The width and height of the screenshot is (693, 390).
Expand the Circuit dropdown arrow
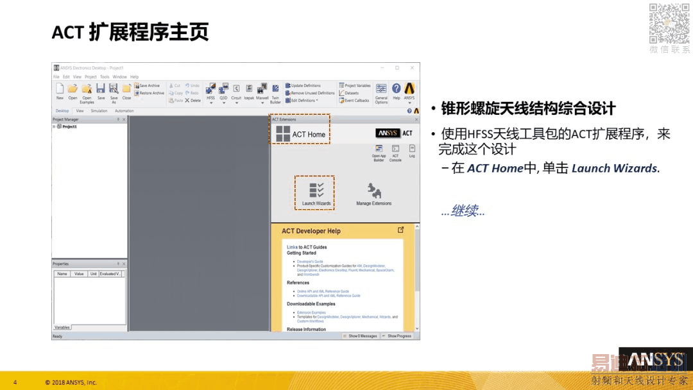tap(236, 103)
